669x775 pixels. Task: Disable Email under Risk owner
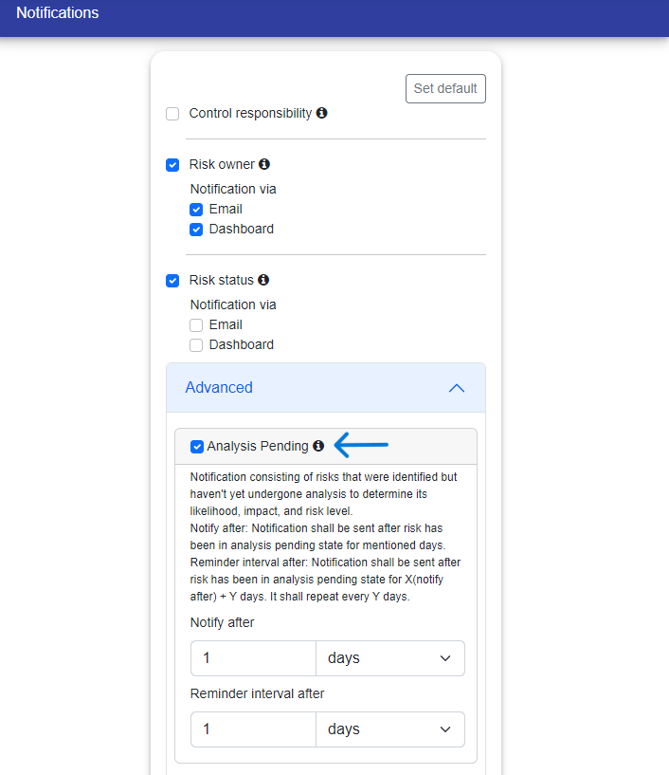coord(196,210)
